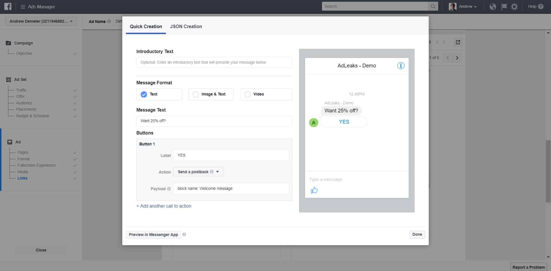Screen dimensions: 551x271
Task: Switch to Quick Creation tab
Action: click(x=146, y=26)
